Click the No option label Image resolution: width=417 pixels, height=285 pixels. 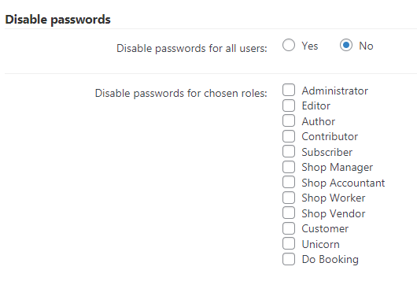(366, 46)
